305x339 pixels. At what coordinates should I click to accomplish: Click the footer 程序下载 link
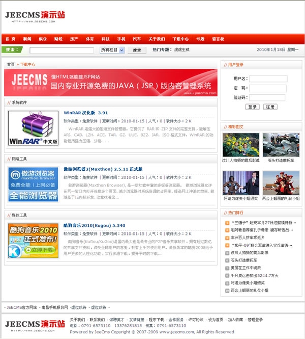point(157,320)
